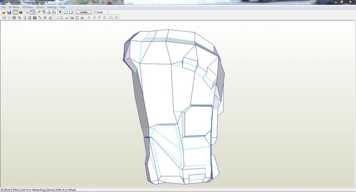
Task: Click the first greyed circular-arrow icon at toolbar end
Action: tap(111, 18)
